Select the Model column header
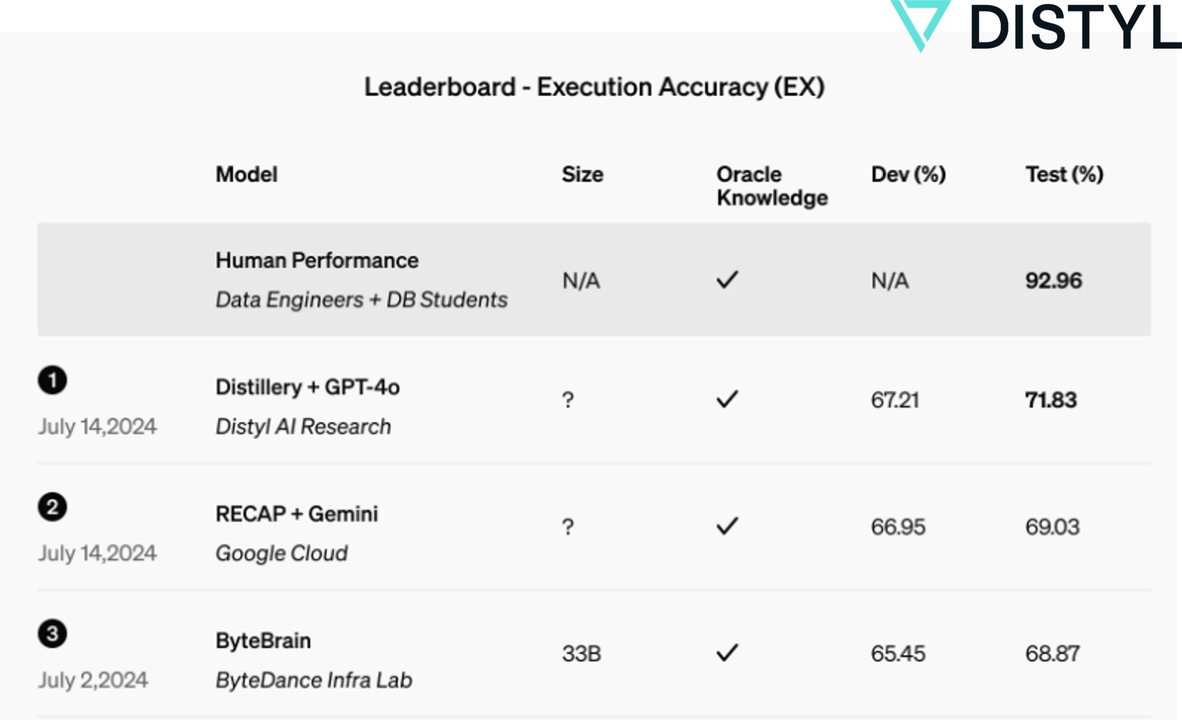The image size is (1182, 720). click(246, 174)
